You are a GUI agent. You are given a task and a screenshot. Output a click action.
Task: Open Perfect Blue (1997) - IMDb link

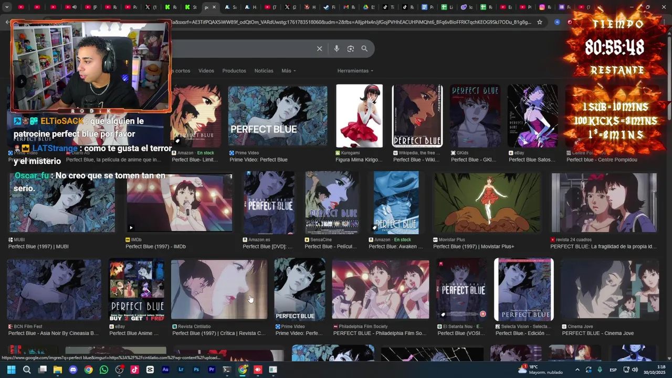(x=155, y=246)
